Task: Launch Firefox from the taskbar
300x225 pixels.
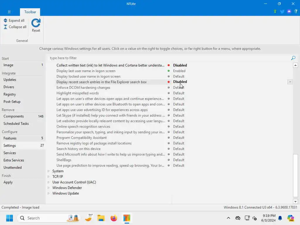Action: (x=114, y=218)
